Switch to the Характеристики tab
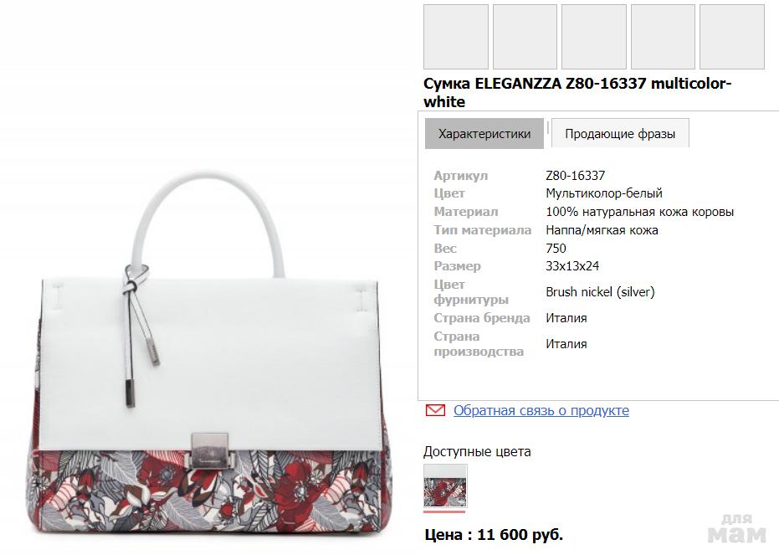This screenshot has width=779, height=555. click(x=484, y=134)
